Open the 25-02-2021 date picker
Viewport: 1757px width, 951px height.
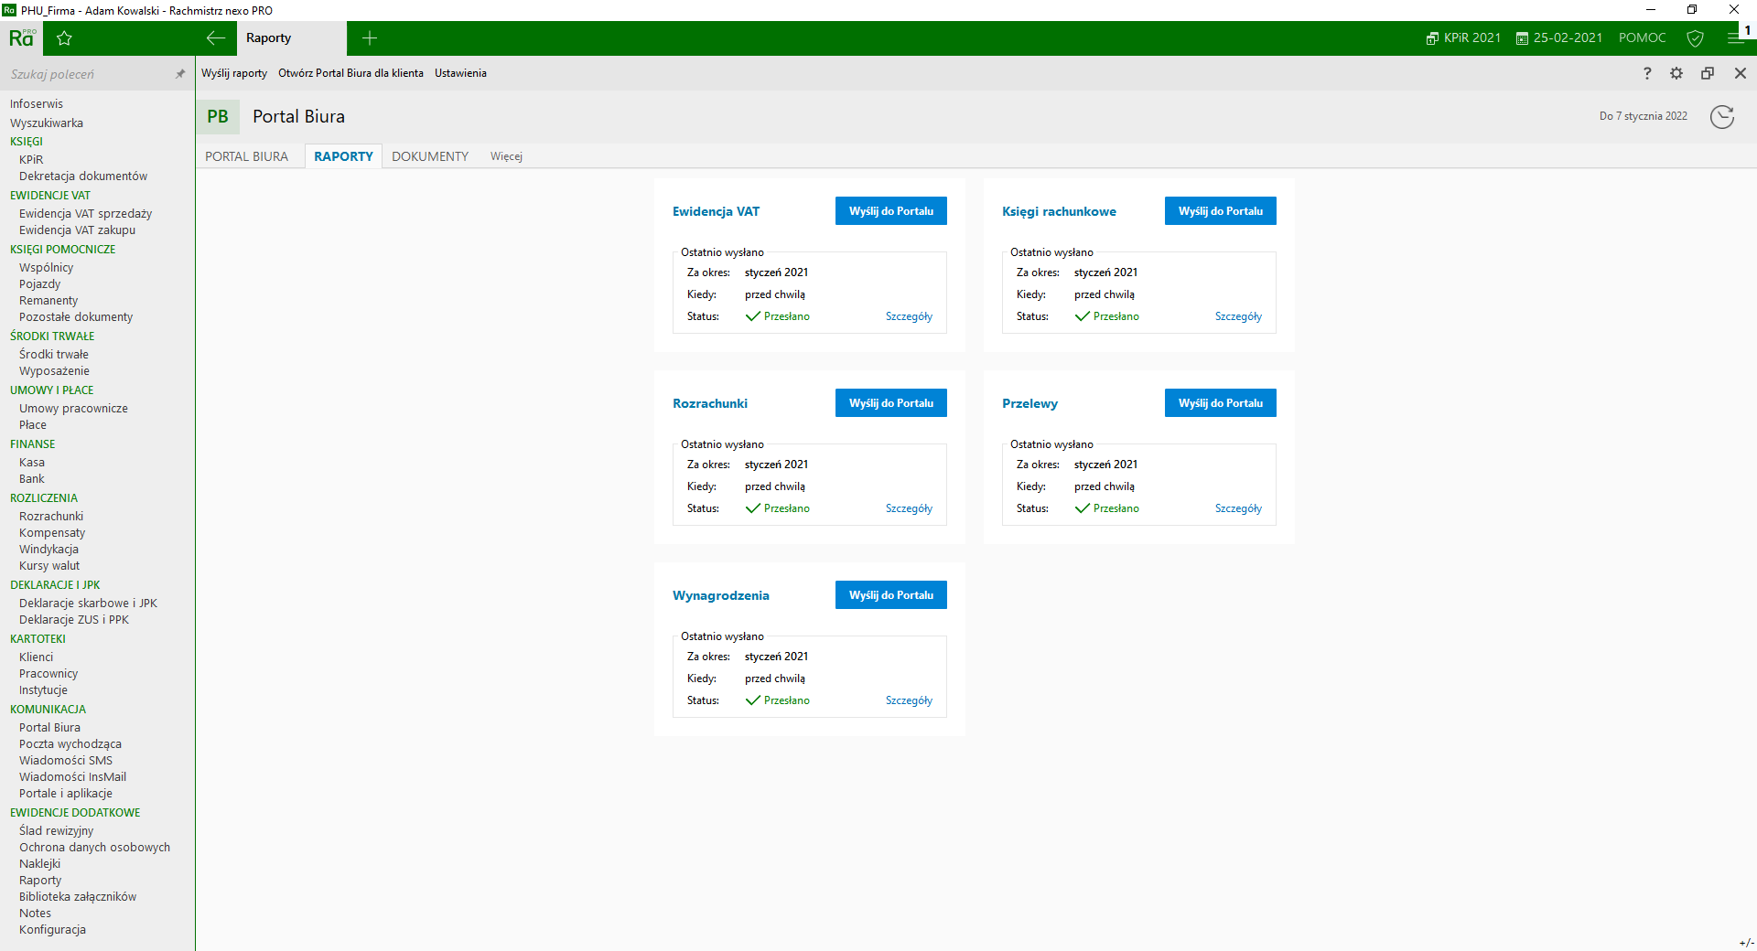[1559, 38]
